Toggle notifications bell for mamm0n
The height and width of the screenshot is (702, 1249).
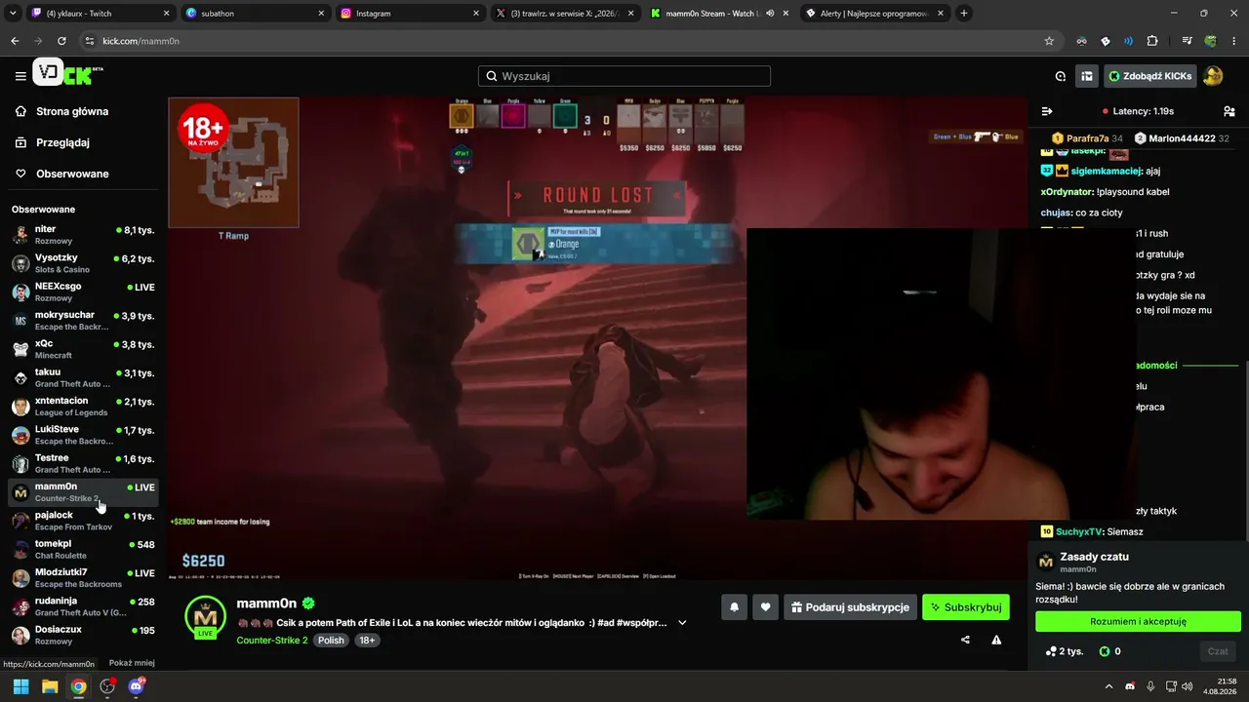(734, 607)
